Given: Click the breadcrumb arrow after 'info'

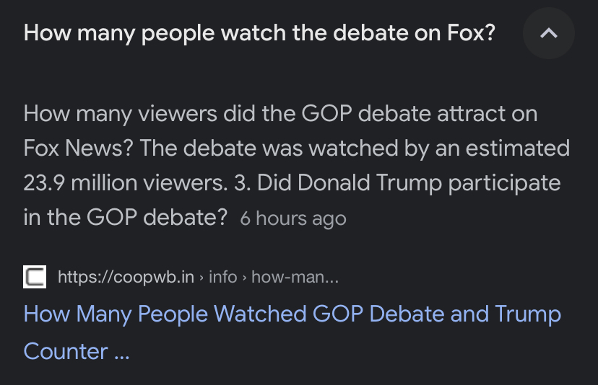Looking at the screenshot, I should pos(244,278).
